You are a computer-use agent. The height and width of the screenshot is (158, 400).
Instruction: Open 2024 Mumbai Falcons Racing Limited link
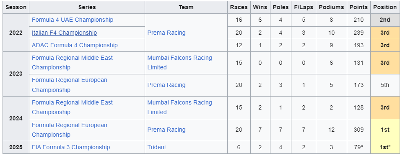(179, 107)
